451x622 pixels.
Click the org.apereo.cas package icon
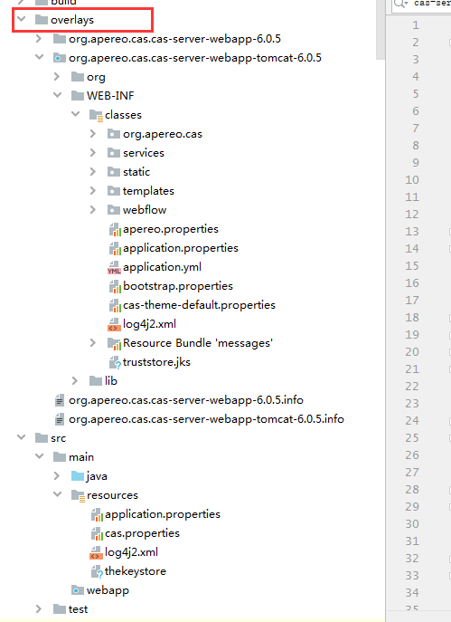point(114,134)
